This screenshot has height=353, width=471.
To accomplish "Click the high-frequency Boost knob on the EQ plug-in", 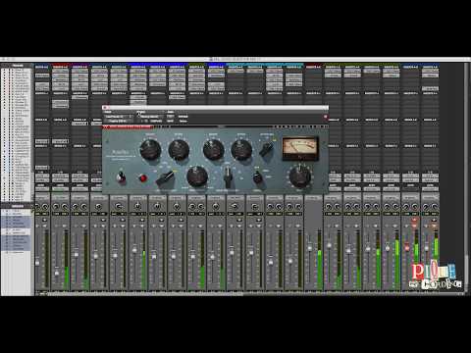I will click(x=213, y=150).
